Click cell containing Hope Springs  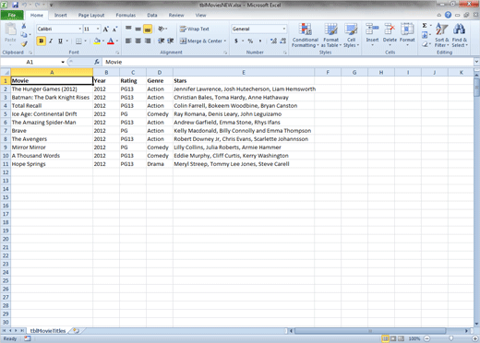tap(52, 164)
